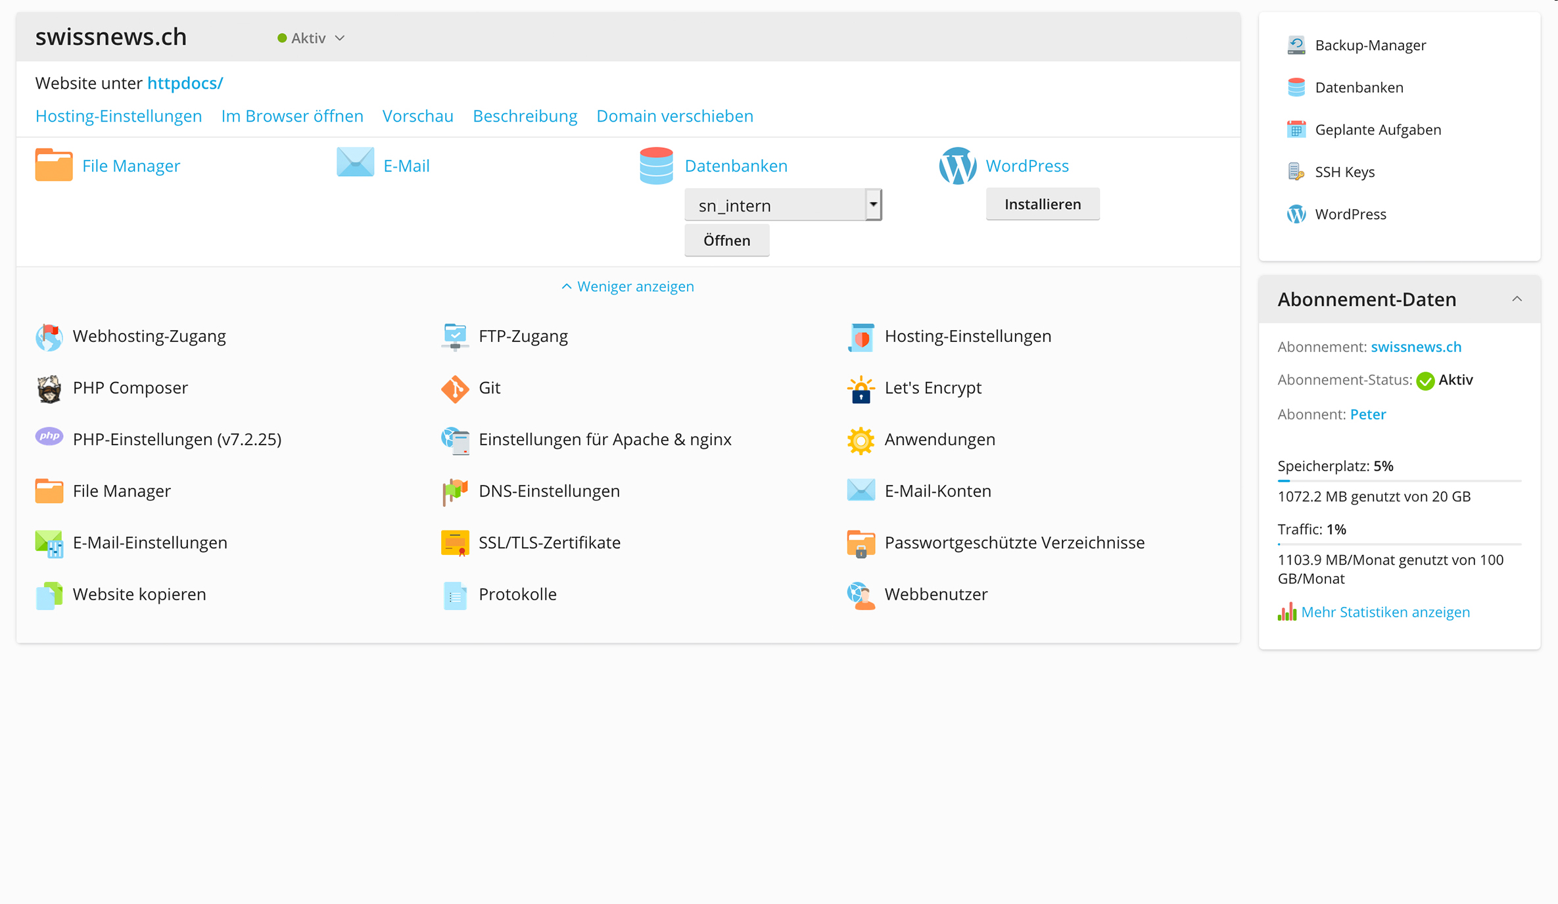
Task: Click the sidebar Datenbanken icon
Action: click(1296, 87)
